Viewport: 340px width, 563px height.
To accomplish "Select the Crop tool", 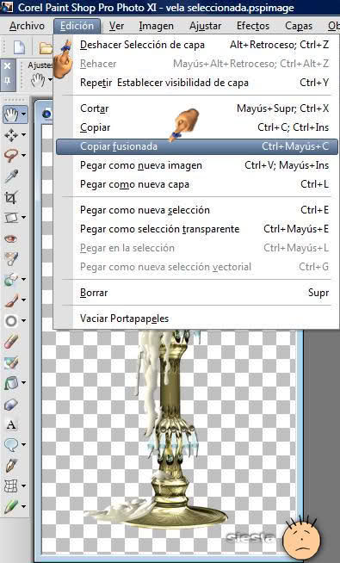I will [11, 197].
